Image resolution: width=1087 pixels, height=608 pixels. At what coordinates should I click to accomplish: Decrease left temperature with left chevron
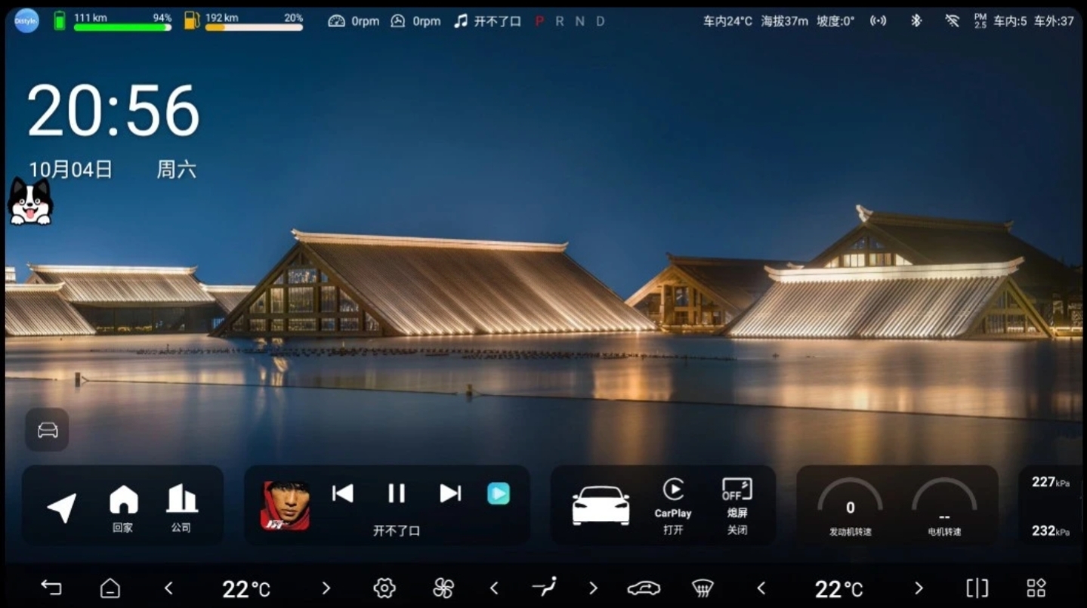coord(168,588)
